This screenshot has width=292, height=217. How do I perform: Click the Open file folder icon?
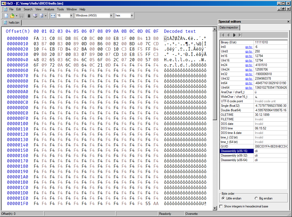(x=12, y=16)
